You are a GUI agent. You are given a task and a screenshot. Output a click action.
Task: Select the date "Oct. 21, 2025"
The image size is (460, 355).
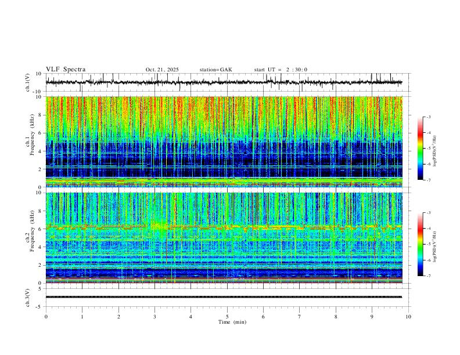pos(162,70)
